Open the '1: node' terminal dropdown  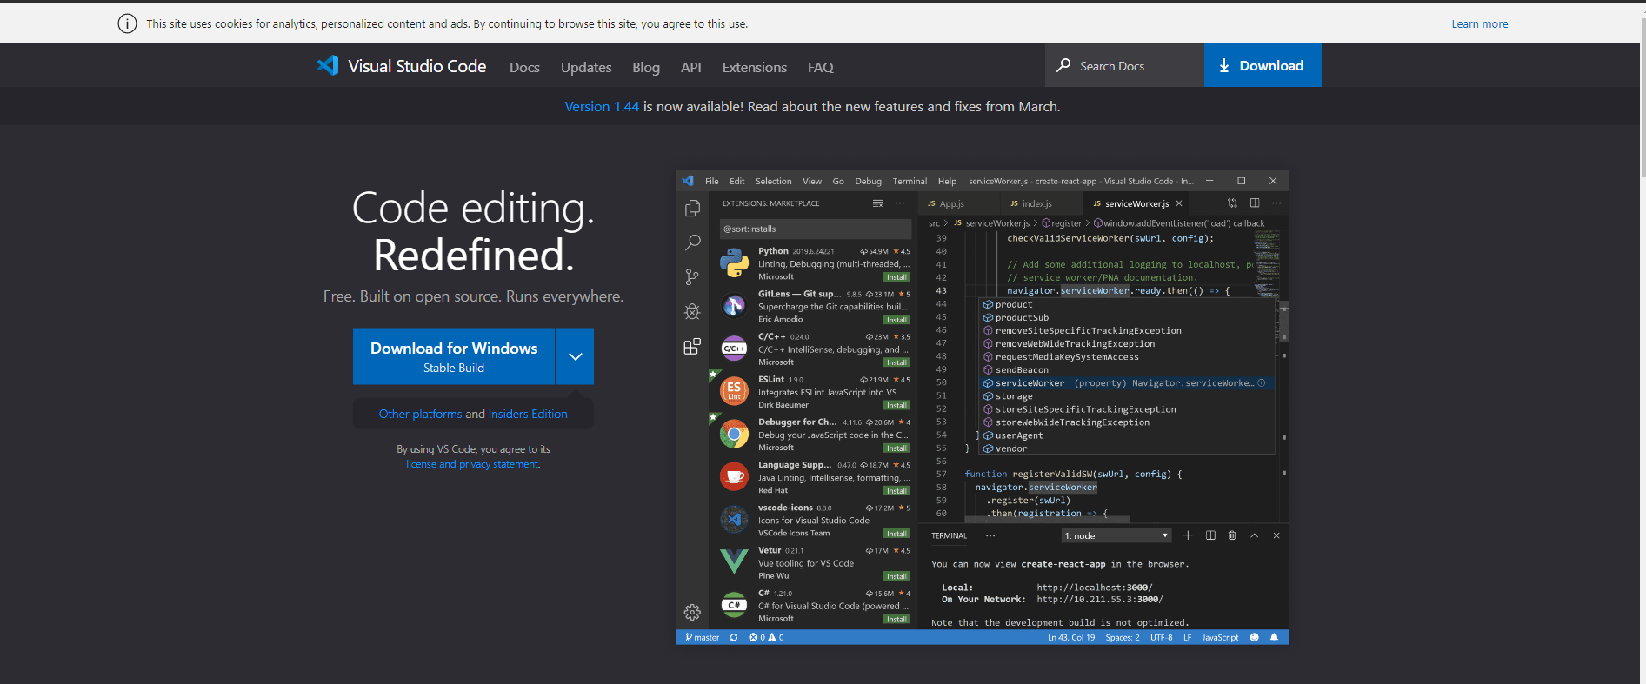coord(1116,535)
